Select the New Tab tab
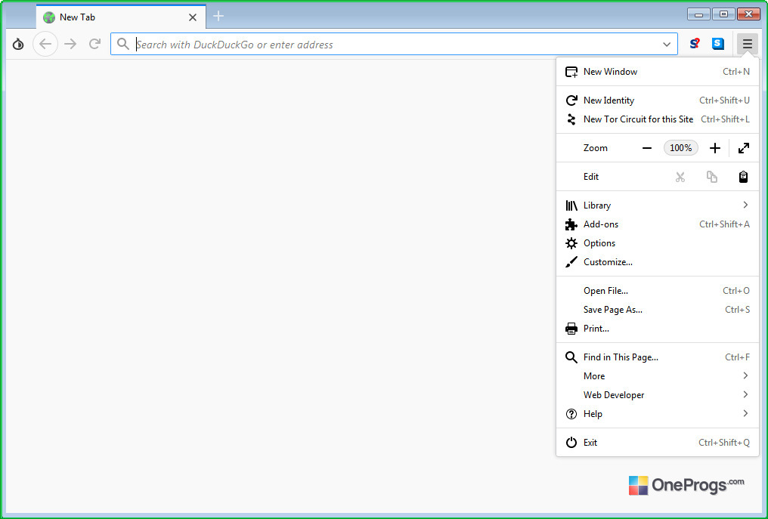The width and height of the screenshot is (768, 519). [x=121, y=17]
